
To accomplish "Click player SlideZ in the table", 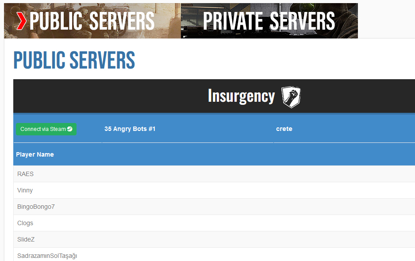I will [x=26, y=239].
